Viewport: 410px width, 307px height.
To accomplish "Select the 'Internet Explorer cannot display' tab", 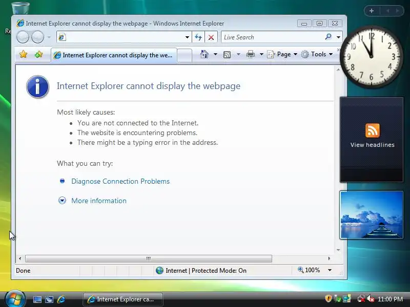I will click(x=114, y=55).
